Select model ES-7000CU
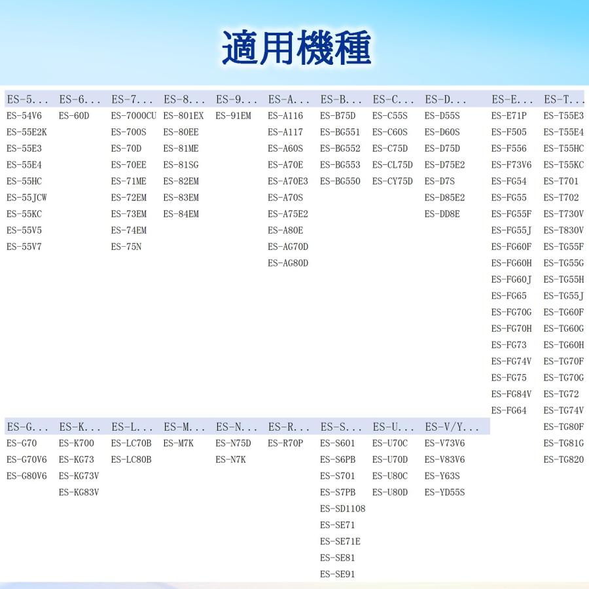 coord(133,116)
